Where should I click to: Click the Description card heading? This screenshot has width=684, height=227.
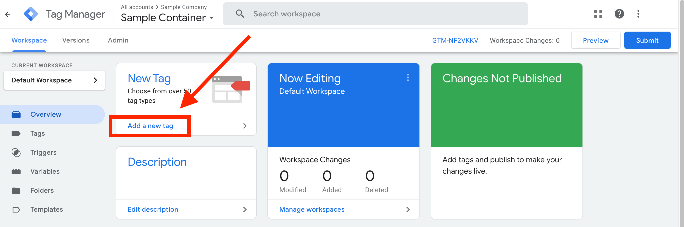157,162
